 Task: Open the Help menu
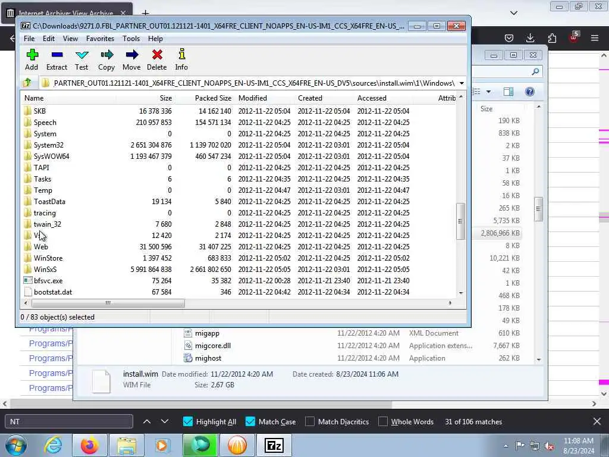[x=155, y=39]
